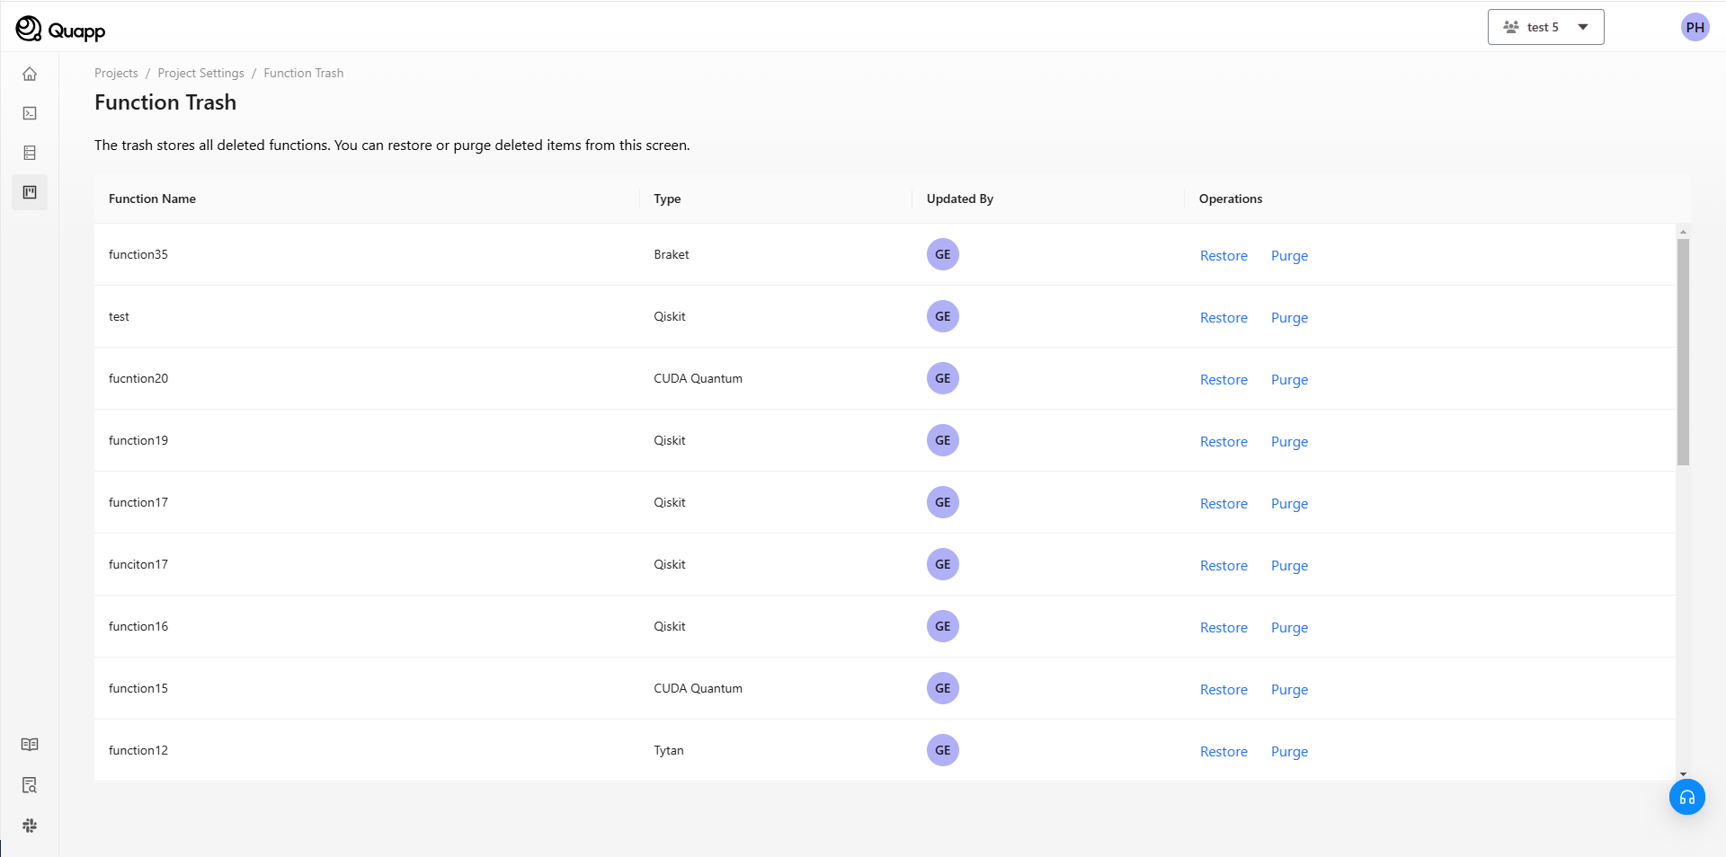Click the GE avatar in function17 row
1726x857 pixels.
[x=942, y=502]
